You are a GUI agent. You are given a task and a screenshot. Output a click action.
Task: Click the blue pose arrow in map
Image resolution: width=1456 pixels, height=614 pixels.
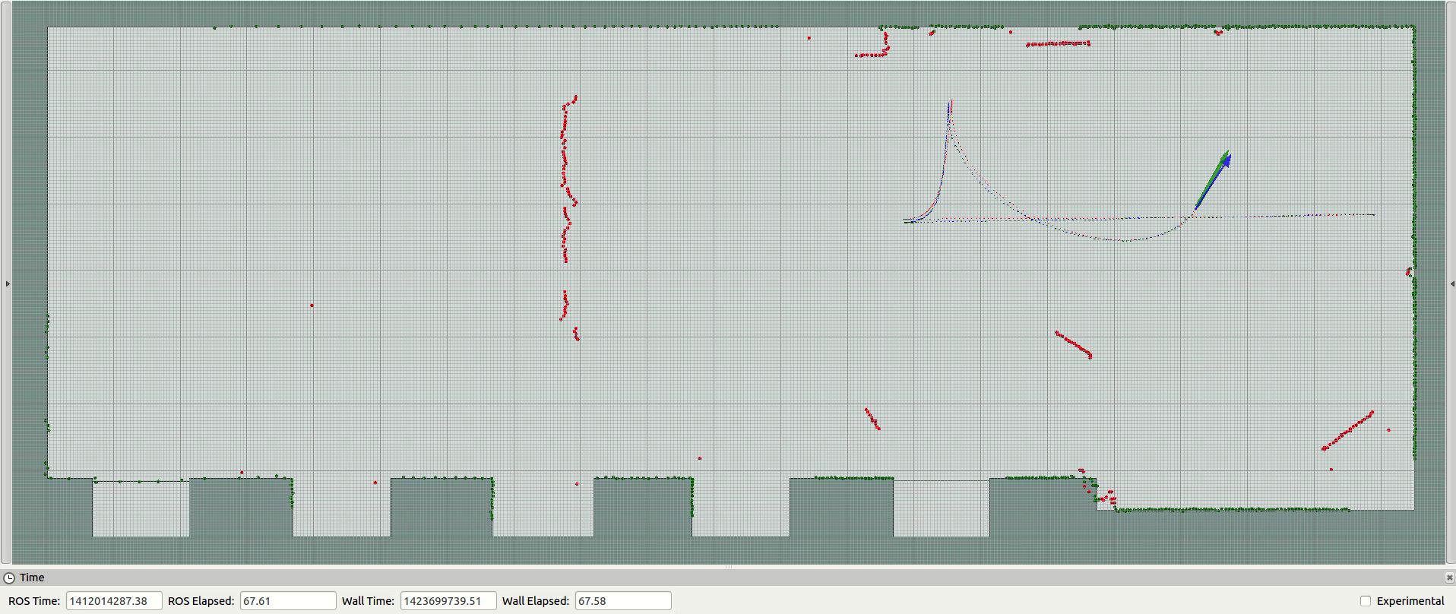pyautogui.click(x=1214, y=181)
